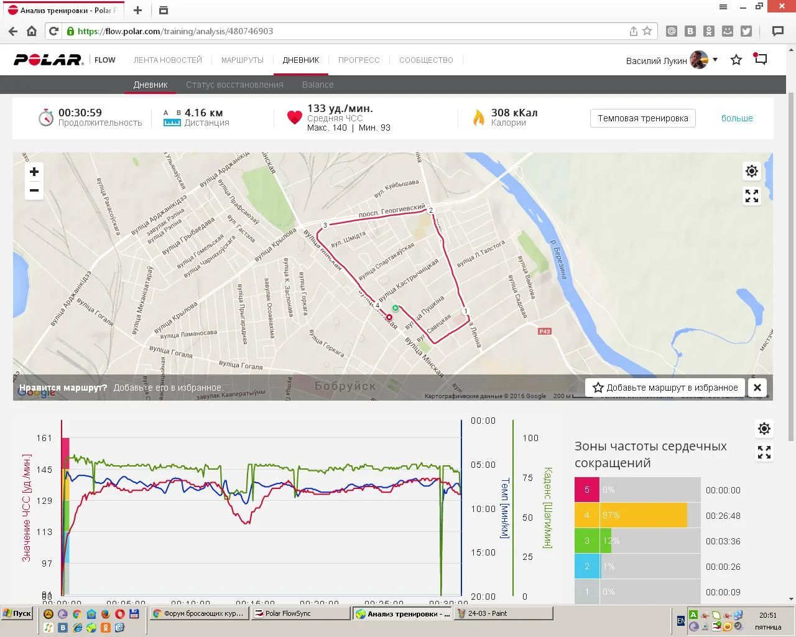
Task: Zoom in on the route map
Action: point(34,172)
